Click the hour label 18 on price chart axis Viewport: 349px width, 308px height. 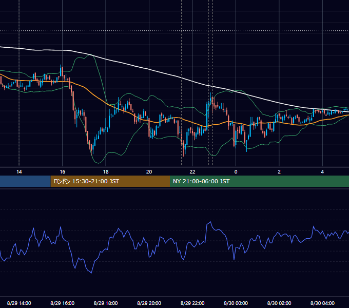click(106, 172)
